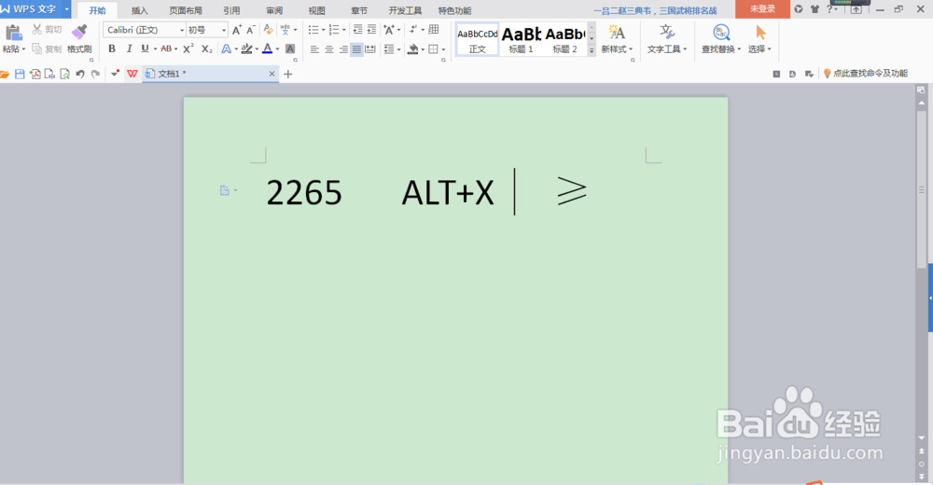Switch to the 审阅 tab

[274, 10]
